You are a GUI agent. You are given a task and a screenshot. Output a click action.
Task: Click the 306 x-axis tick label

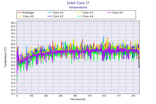coord(61,96)
